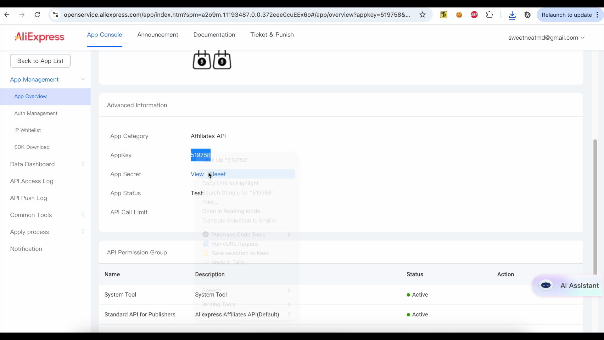Reload the page with the refresh icon
Viewport: 604px width, 340px height.
(x=37, y=15)
